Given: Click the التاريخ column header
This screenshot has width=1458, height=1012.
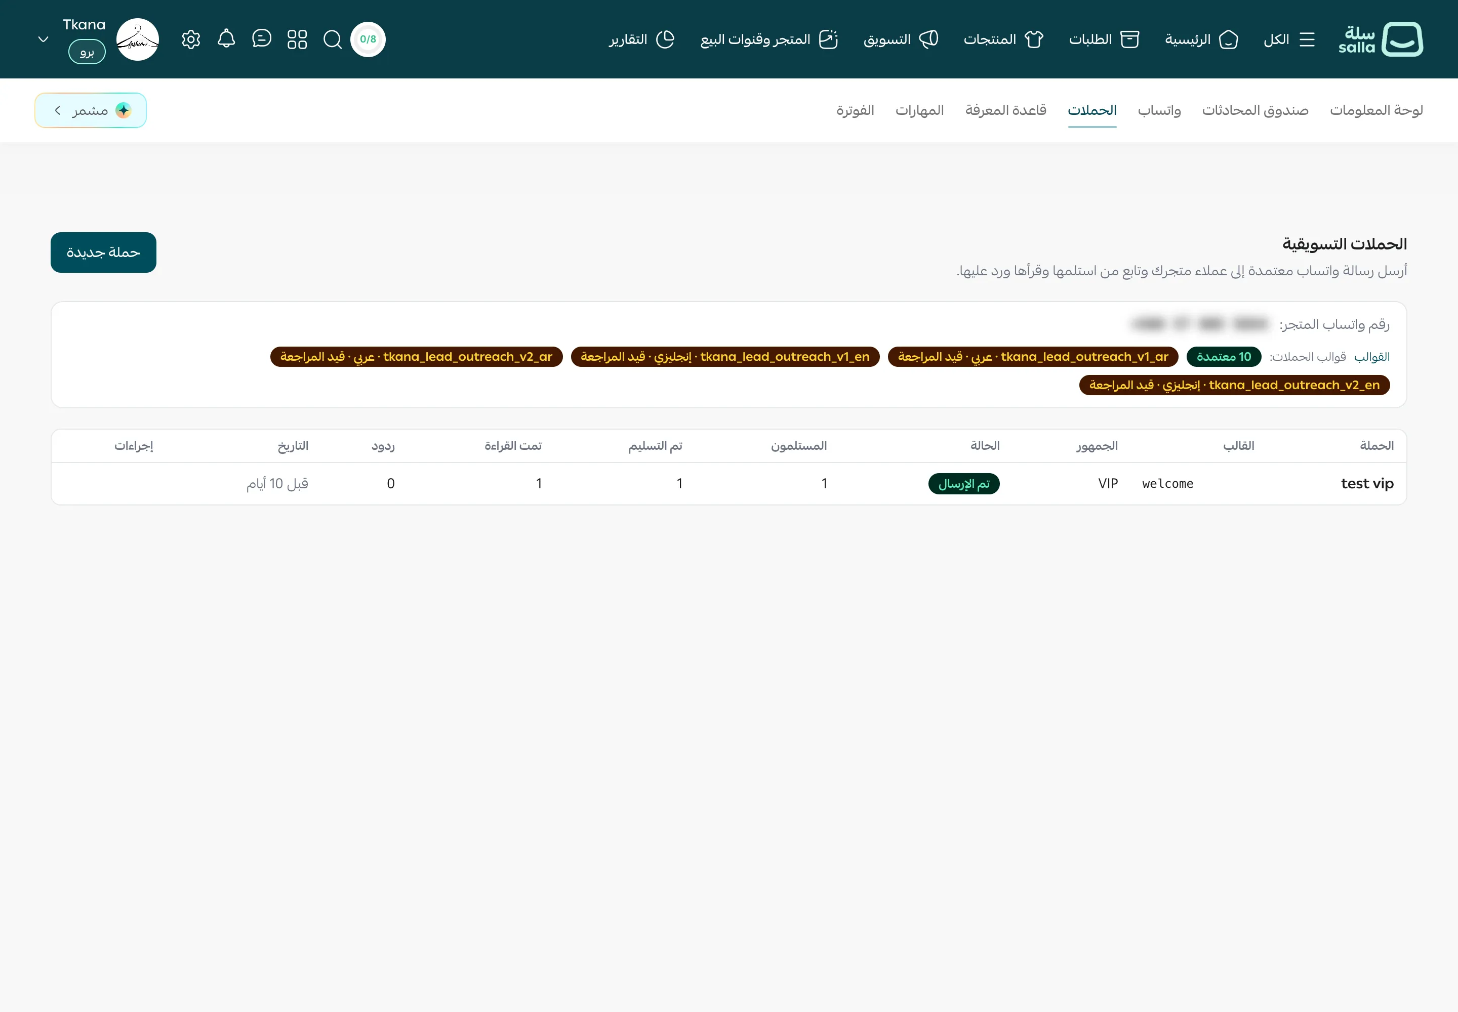Looking at the screenshot, I should pyautogui.click(x=293, y=446).
